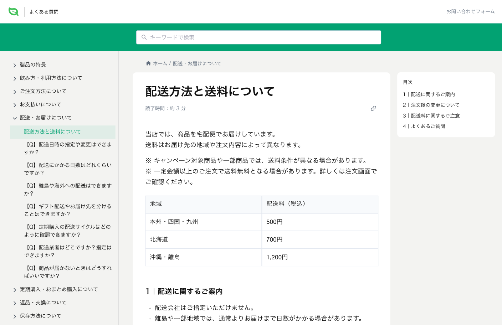Open the お問い合わせフォーム link
Image resolution: width=502 pixels, height=325 pixels.
[x=471, y=11]
